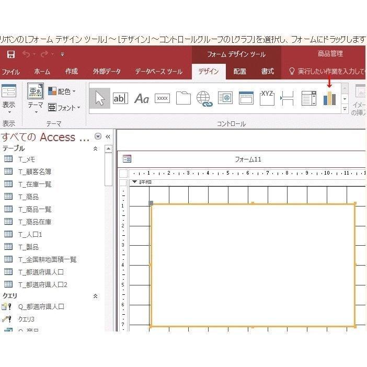
Task: Insert a Hyperlink control
Action: (204, 99)
